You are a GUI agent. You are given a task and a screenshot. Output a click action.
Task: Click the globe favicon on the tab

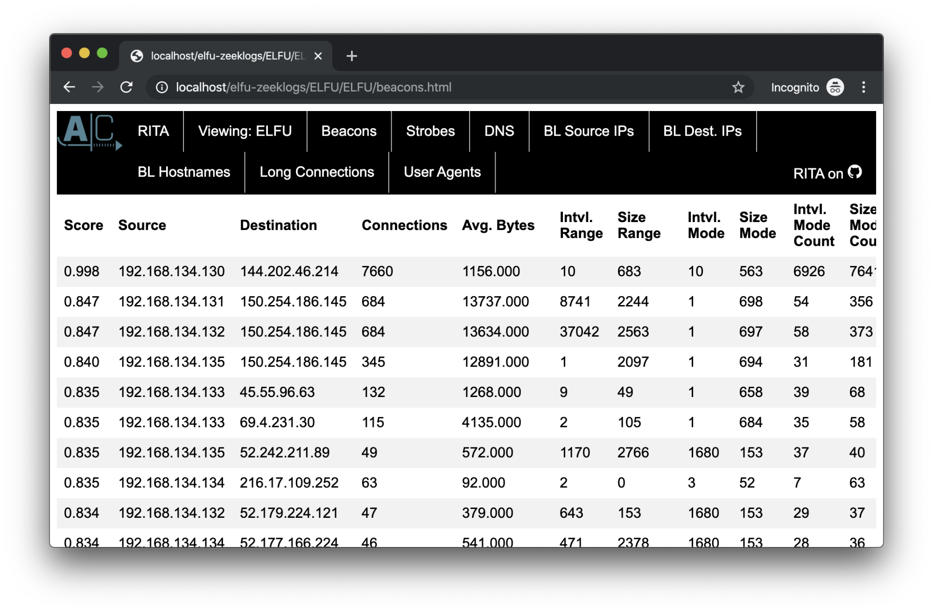click(x=137, y=56)
